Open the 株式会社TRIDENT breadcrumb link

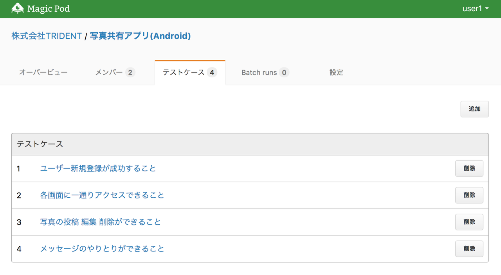pos(47,36)
